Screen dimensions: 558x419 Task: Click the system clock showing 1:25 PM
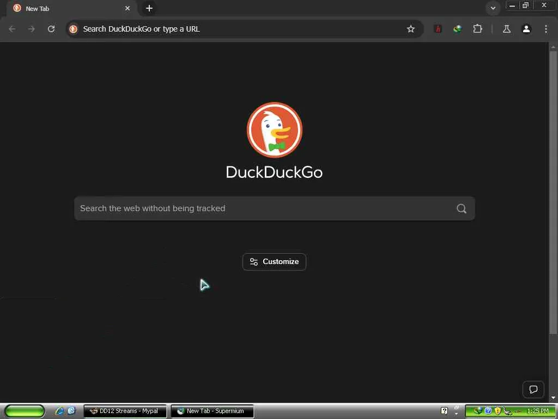tap(538, 411)
